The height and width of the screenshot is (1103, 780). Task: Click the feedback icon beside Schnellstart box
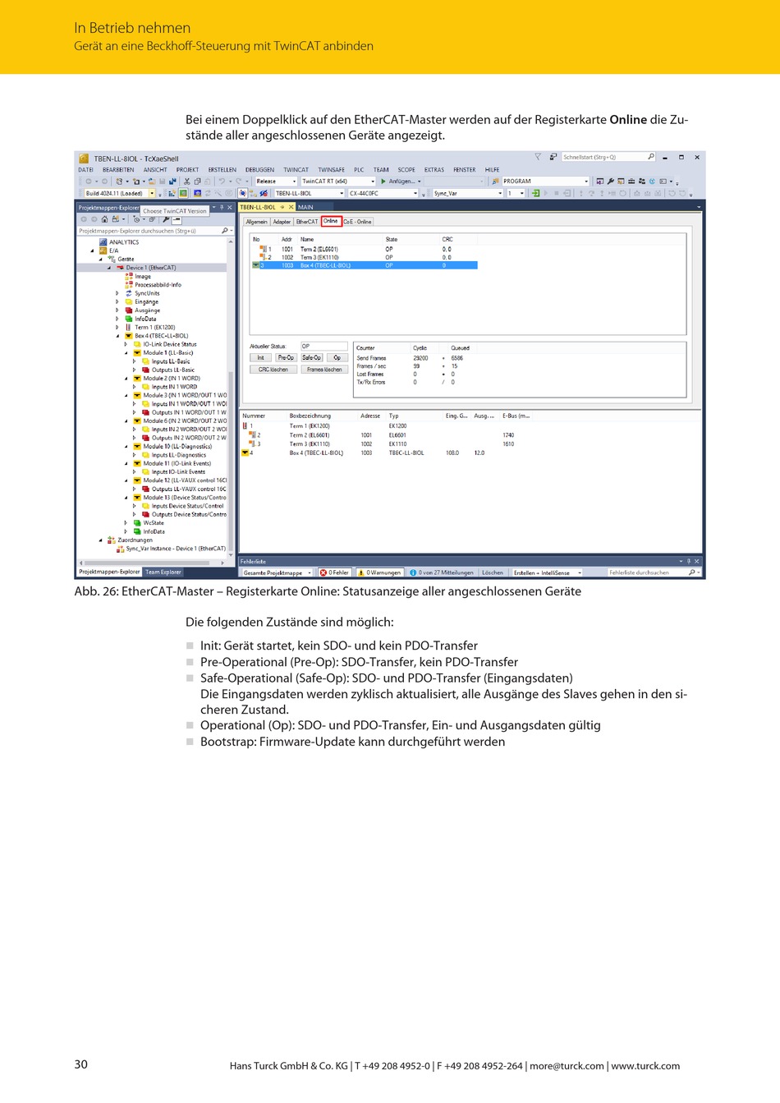coord(553,157)
